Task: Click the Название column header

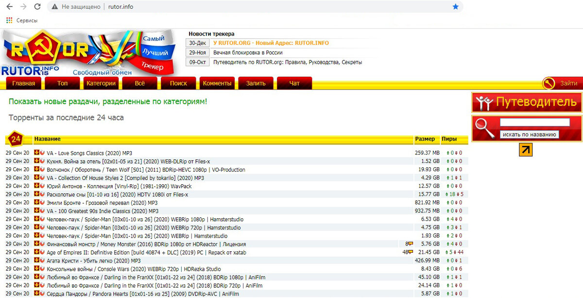Action: pyautogui.click(x=47, y=139)
